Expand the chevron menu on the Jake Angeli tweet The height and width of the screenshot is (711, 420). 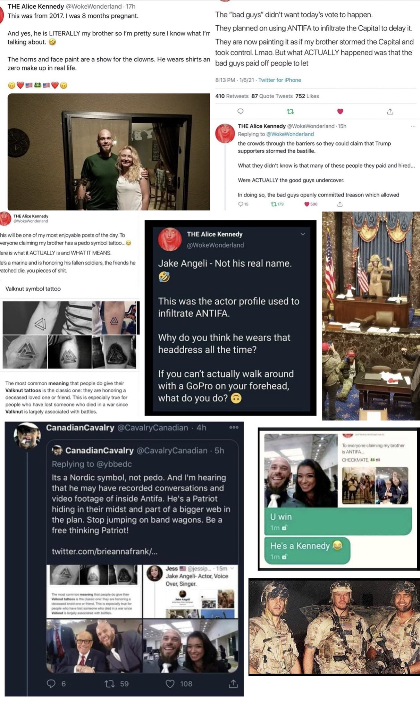[303, 234]
